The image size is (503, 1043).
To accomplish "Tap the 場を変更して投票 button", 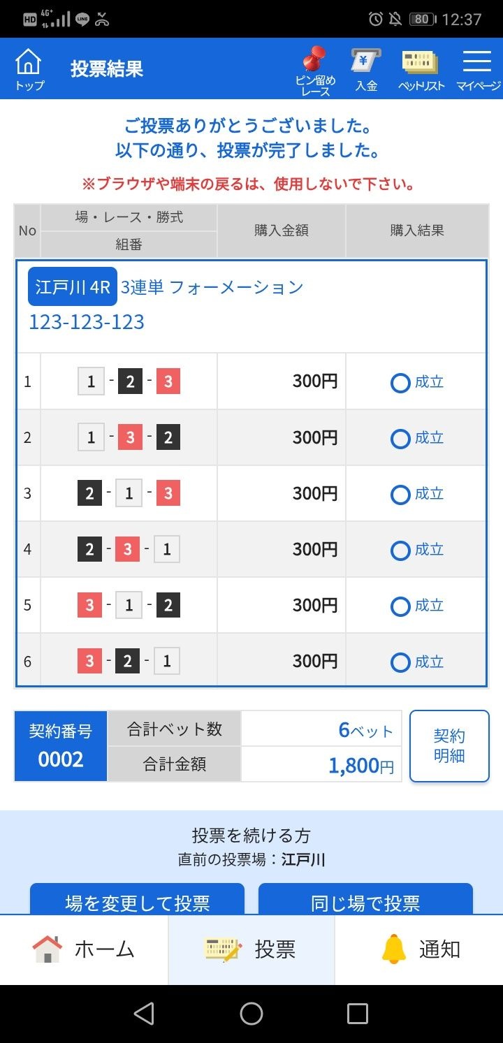I will 137,900.
